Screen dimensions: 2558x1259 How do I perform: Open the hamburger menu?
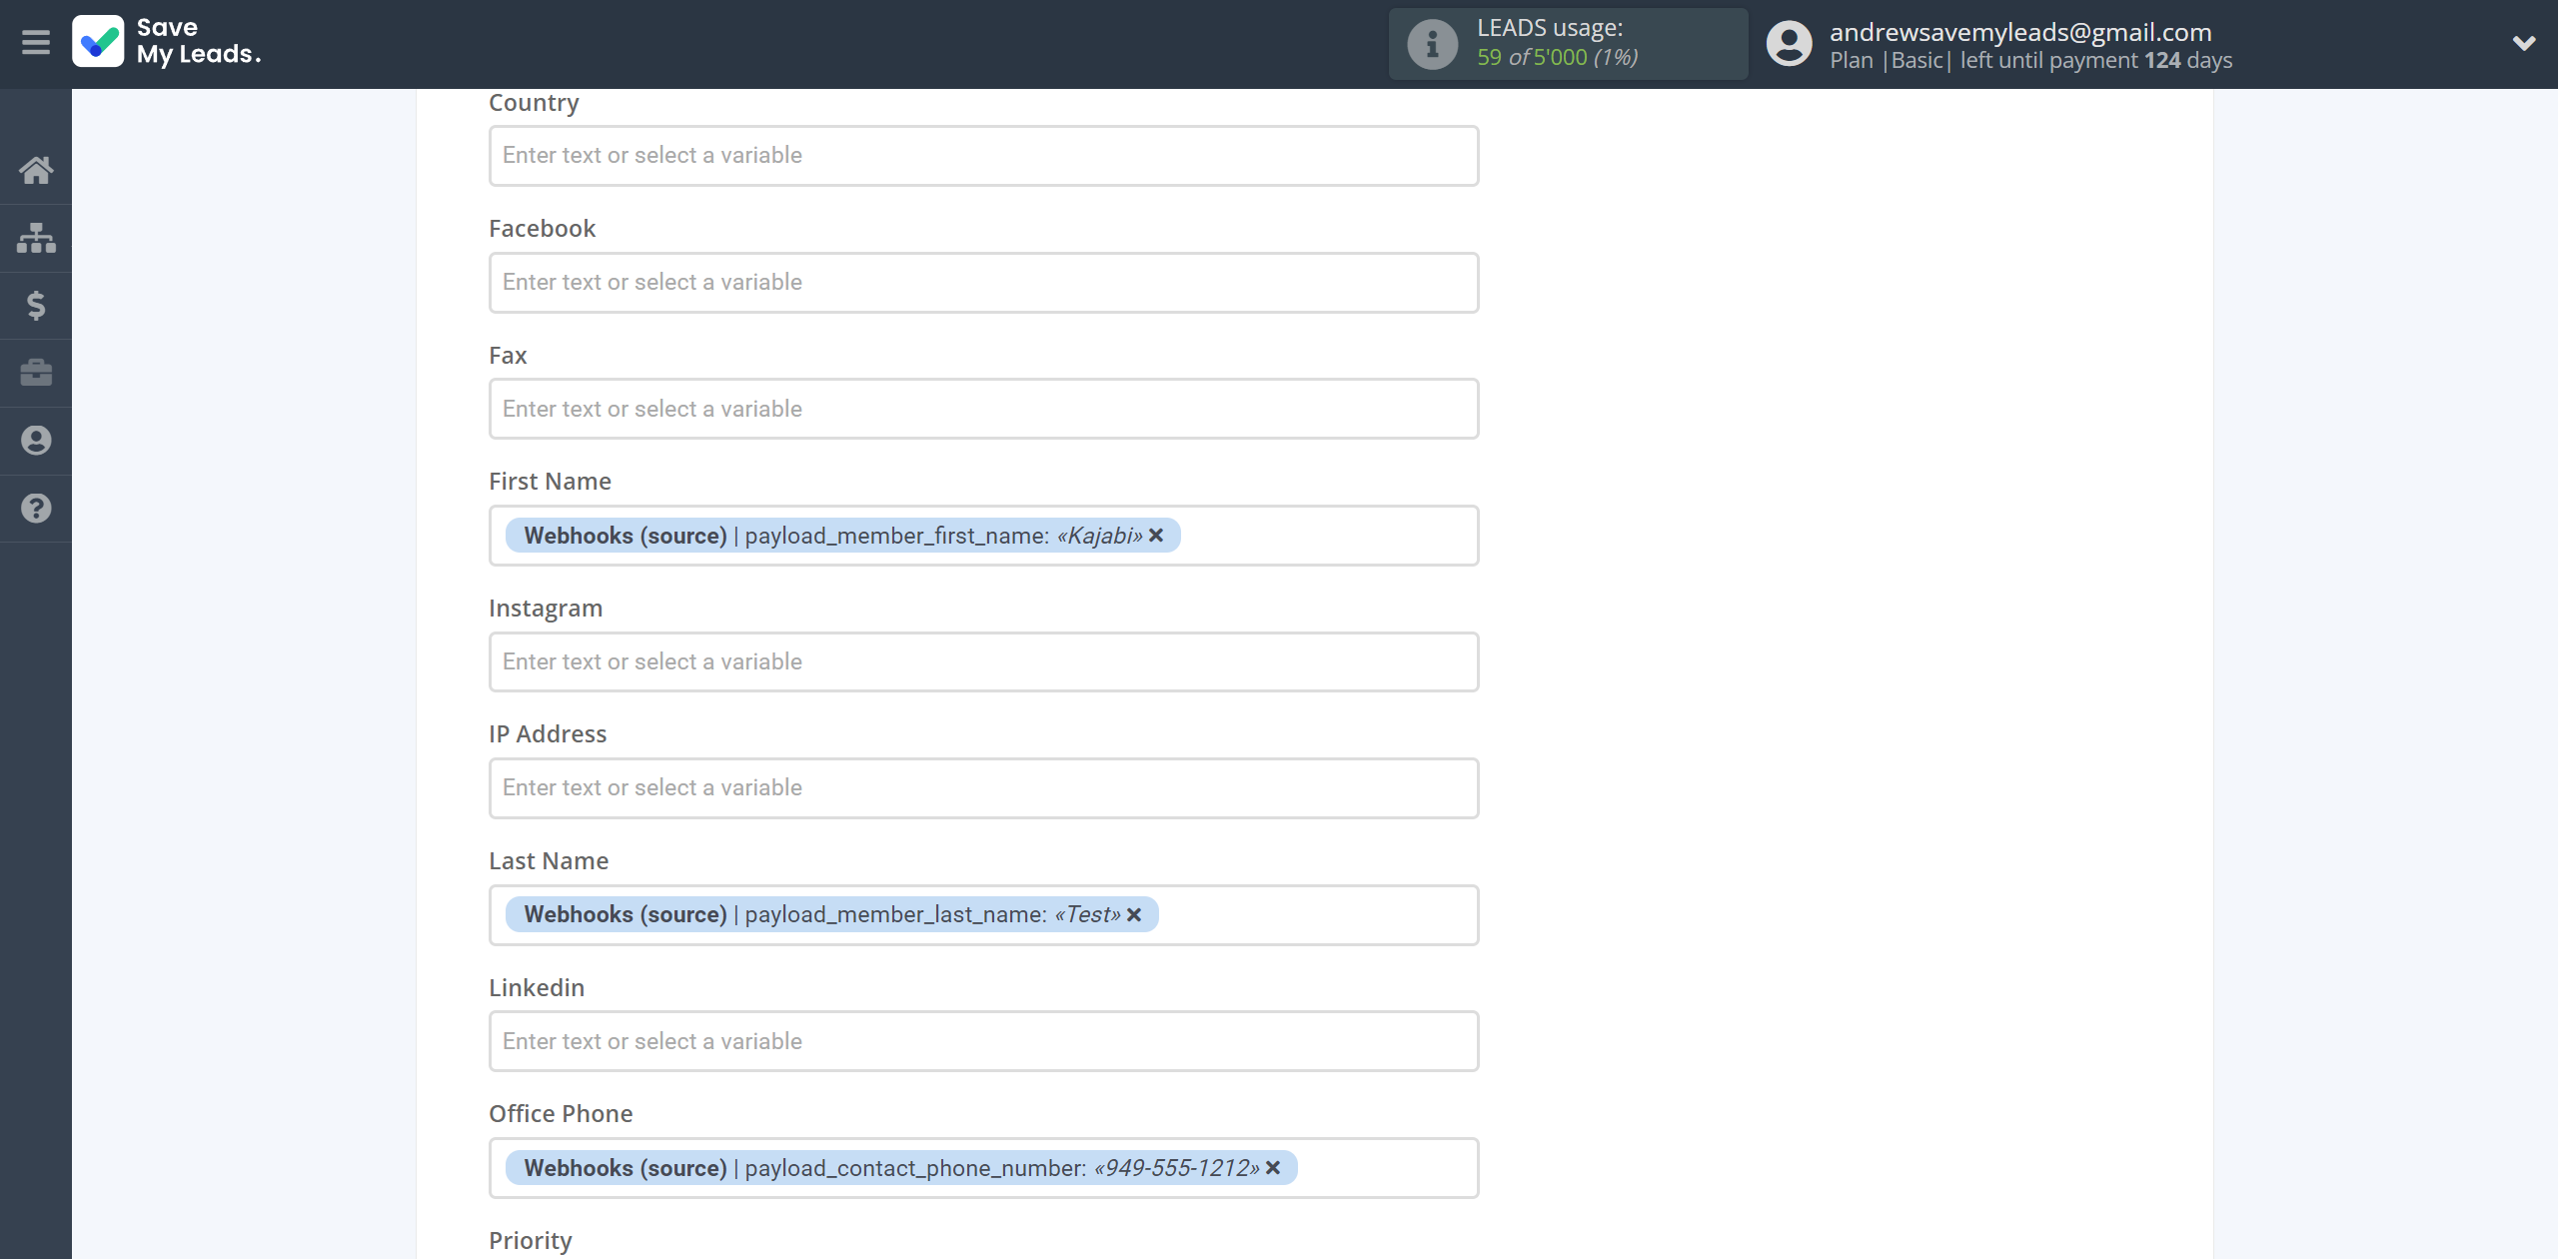(36, 43)
